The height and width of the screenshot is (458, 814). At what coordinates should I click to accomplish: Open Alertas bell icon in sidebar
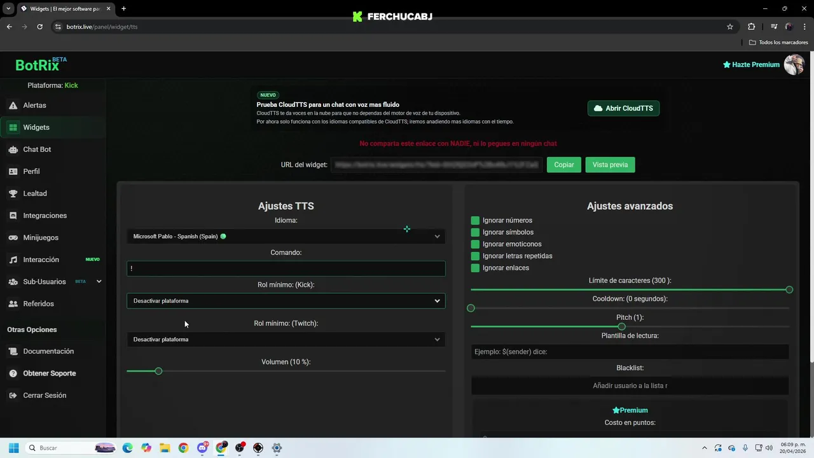coord(13,105)
